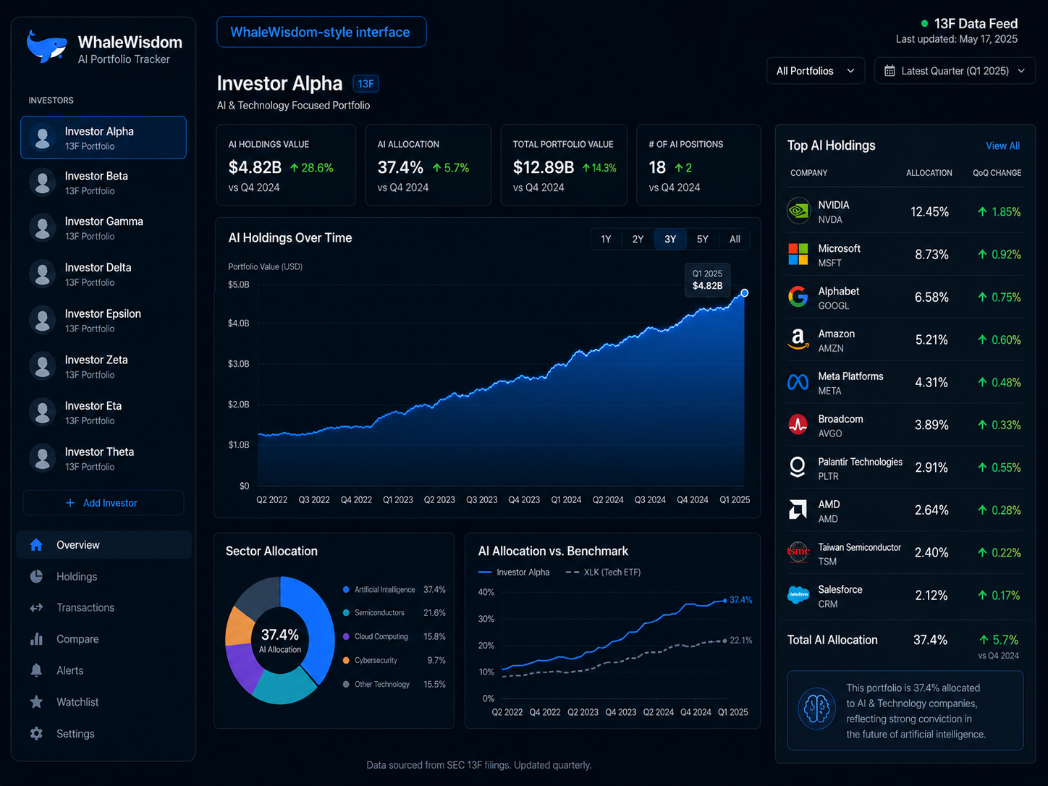Click the Meta Platforms logo icon

pos(798,382)
